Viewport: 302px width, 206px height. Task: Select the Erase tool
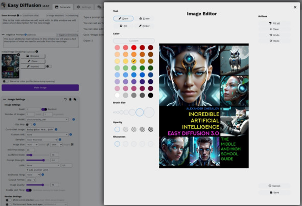144,18
